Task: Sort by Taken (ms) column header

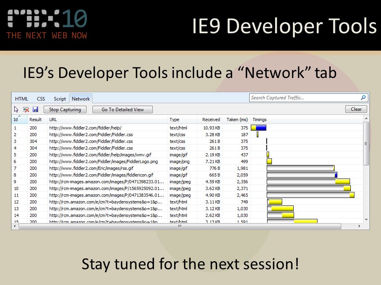Action: [x=237, y=120]
